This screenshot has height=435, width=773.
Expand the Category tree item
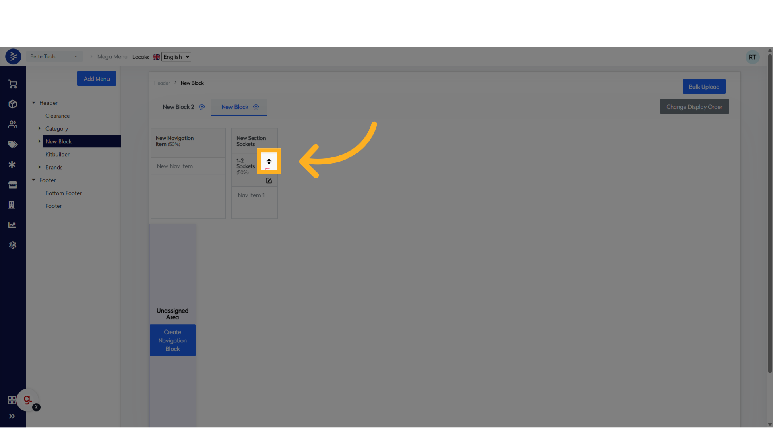coord(39,128)
